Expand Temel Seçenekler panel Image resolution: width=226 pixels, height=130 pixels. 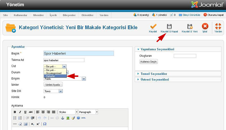(x=178, y=74)
